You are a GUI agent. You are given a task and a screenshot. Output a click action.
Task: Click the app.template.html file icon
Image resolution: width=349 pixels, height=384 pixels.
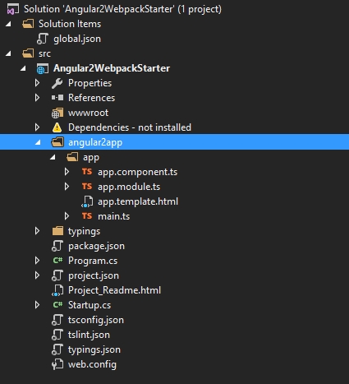[87, 201]
